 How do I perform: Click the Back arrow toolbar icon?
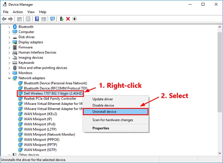click(4, 19)
